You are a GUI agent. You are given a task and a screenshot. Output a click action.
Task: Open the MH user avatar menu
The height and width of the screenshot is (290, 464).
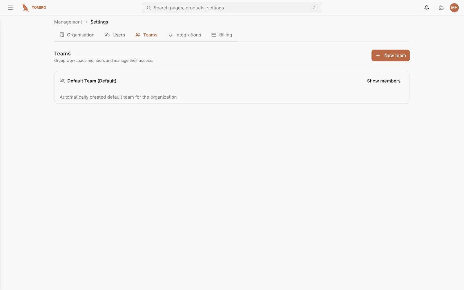tap(454, 8)
